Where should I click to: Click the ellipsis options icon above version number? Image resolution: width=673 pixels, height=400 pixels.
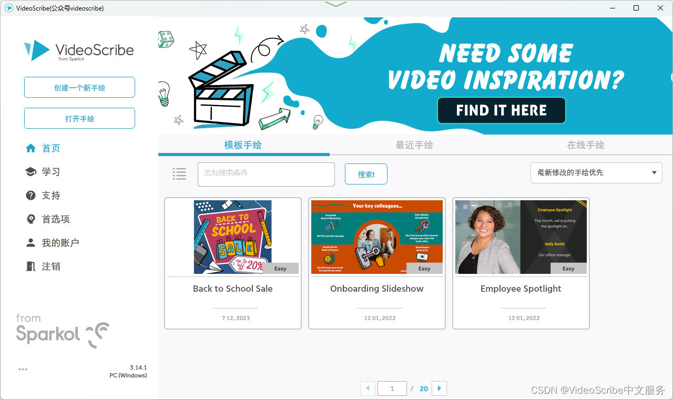(x=23, y=369)
